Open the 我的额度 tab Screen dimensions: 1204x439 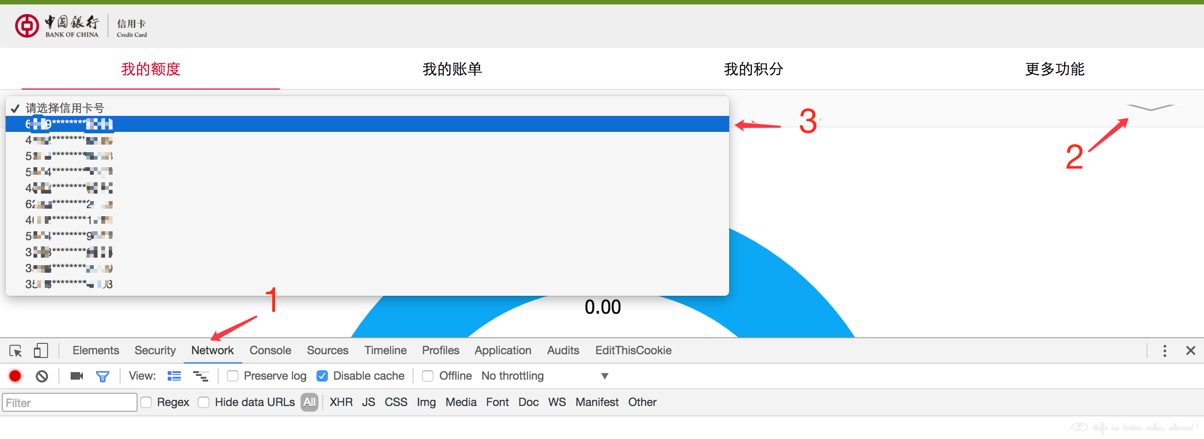pyautogui.click(x=151, y=69)
